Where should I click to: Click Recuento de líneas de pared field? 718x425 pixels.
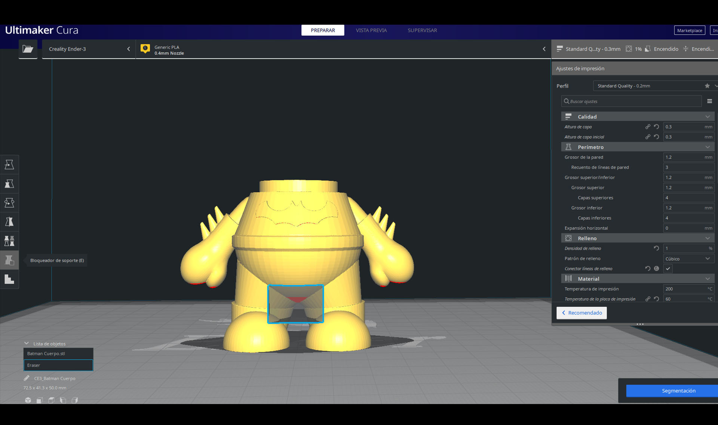(x=688, y=167)
